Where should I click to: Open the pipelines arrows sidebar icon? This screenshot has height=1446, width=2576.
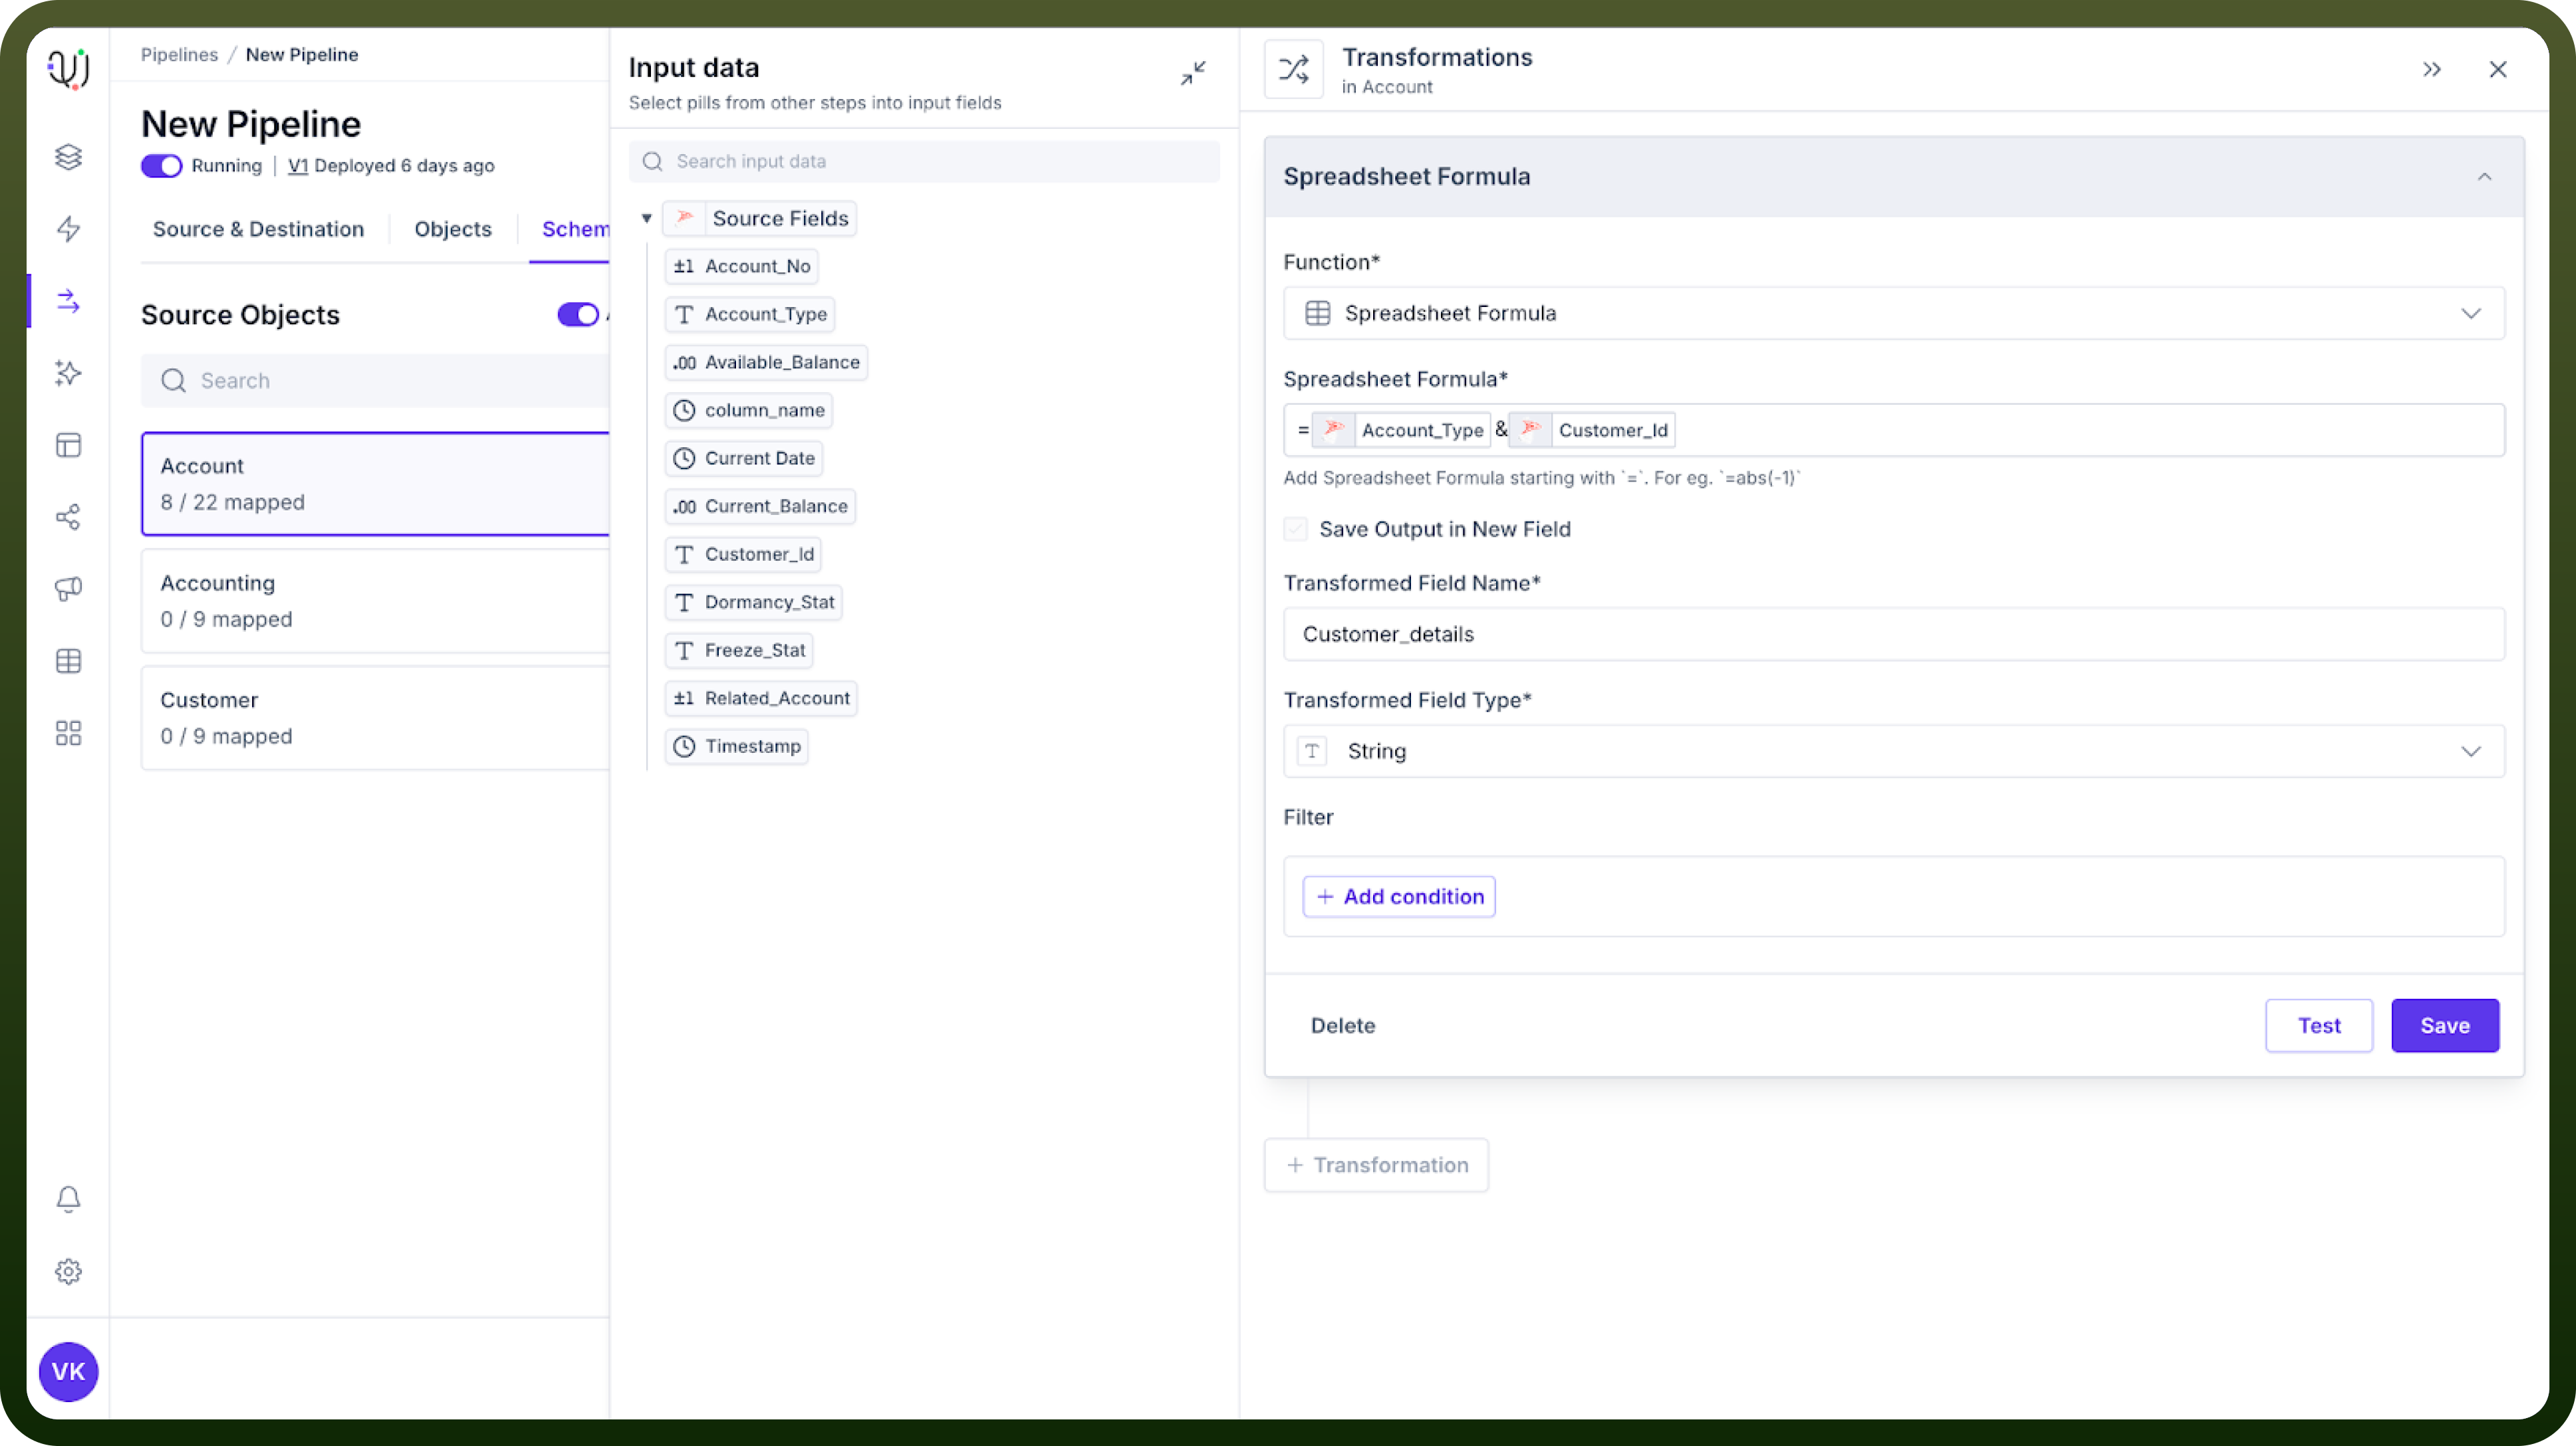click(68, 301)
